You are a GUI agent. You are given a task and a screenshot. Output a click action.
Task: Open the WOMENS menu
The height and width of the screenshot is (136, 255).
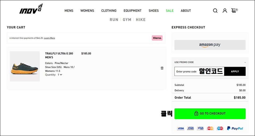point(87,11)
